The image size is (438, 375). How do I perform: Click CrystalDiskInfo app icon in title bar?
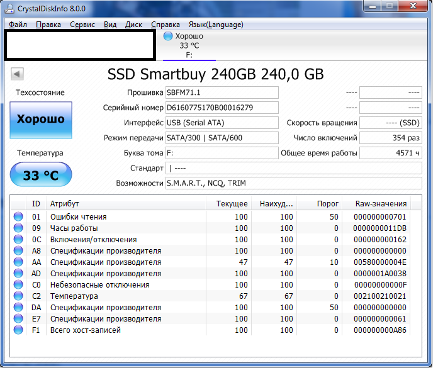pyautogui.click(x=10, y=9)
